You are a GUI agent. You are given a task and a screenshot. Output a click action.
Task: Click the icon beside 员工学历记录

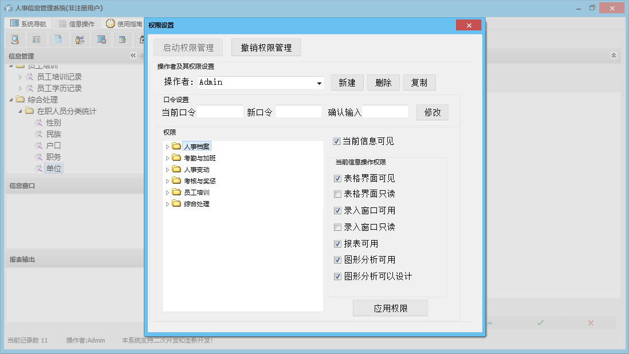30,88
